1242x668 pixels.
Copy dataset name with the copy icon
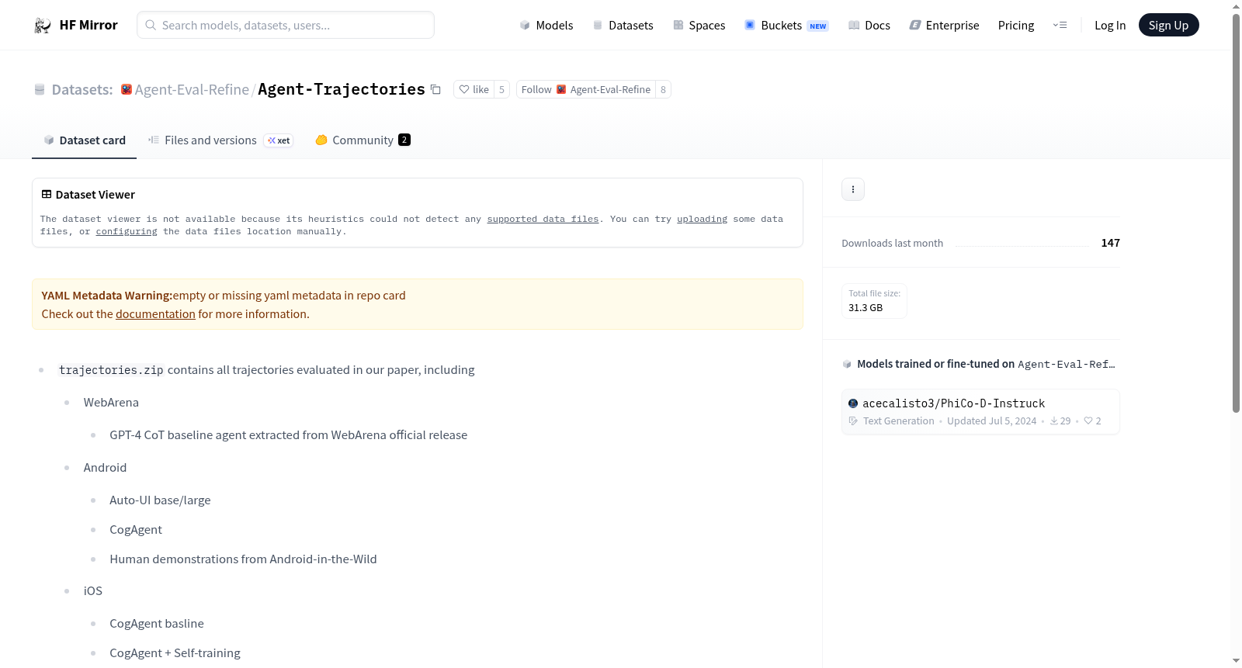click(436, 90)
